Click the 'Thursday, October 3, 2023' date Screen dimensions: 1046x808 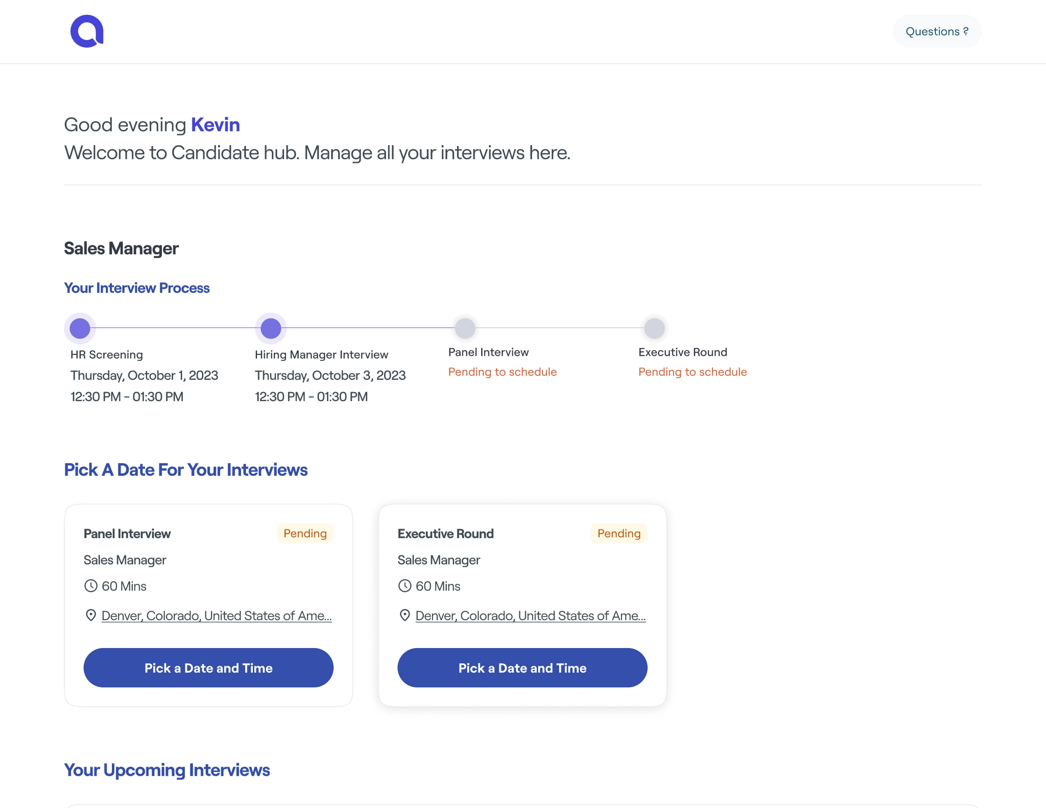[330, 375]
